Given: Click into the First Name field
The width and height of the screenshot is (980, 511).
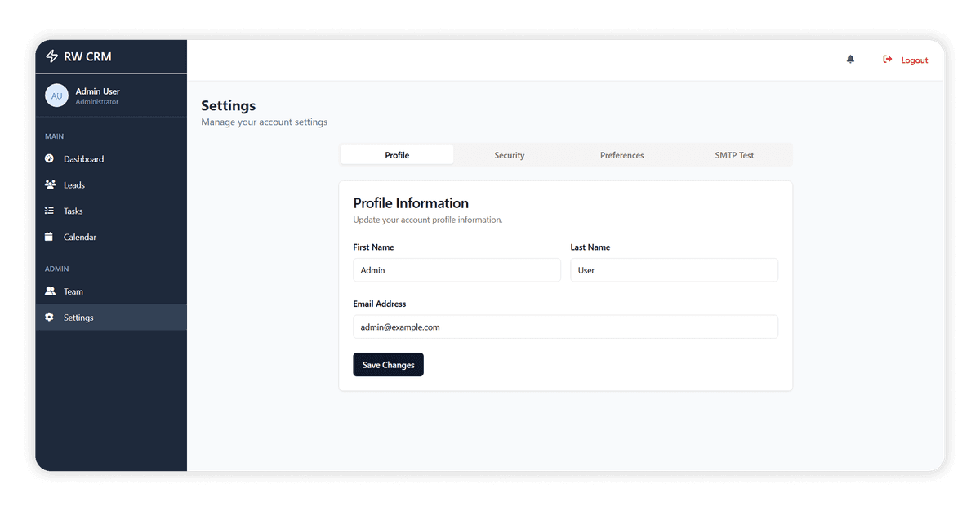Looking at the screenshot, I should tap(457, 270).
